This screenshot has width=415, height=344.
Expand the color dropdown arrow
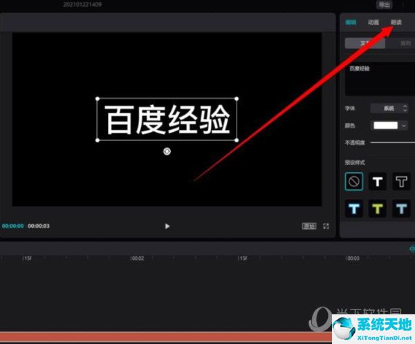coord(404,125)
